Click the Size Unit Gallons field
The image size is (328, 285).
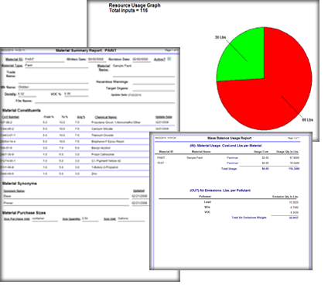point(131,218)
